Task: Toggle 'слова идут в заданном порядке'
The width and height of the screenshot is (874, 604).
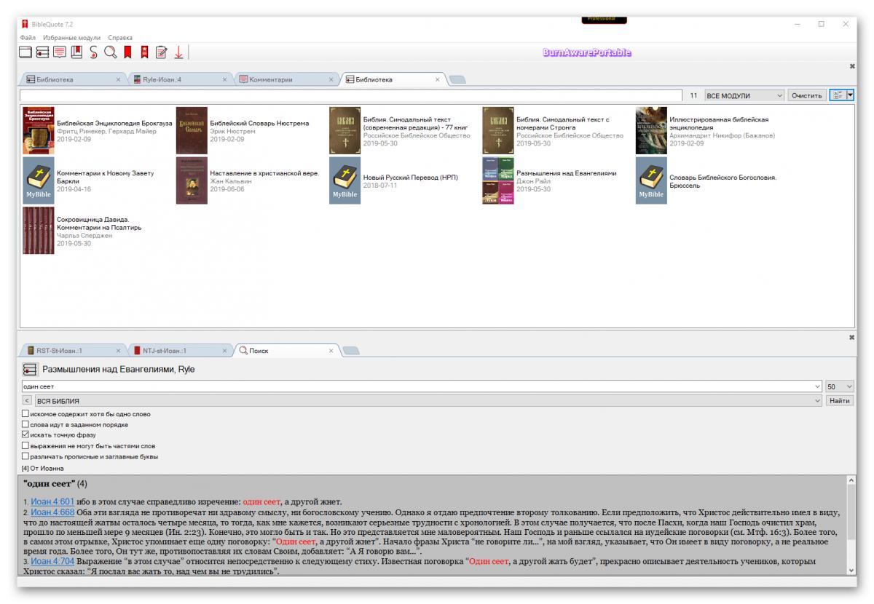Action: [26, 424]
